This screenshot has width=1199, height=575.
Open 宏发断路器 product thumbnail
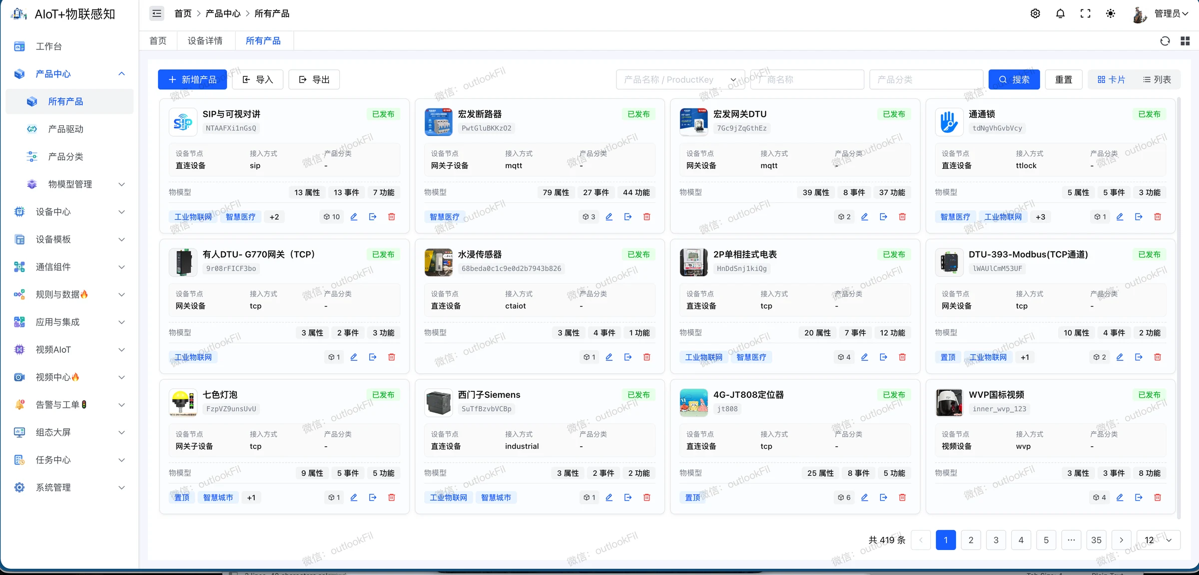438,122
